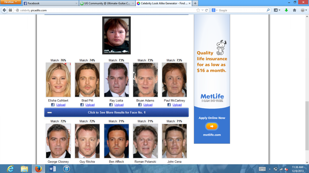Collapse the More Results minus icon

[49, 113]
